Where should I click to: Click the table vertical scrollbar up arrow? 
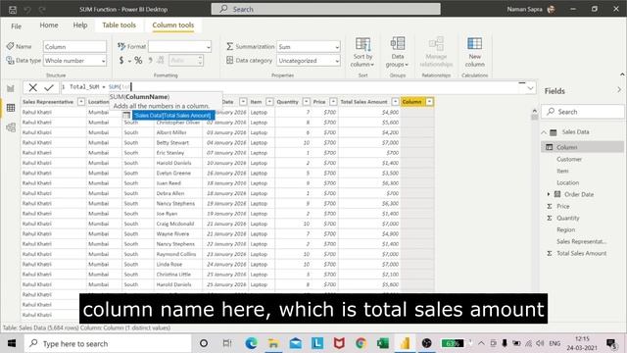click(x=535, y=111)
